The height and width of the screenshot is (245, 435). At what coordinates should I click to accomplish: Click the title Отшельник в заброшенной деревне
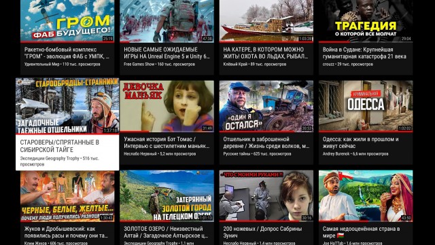(x=266, y=143)
